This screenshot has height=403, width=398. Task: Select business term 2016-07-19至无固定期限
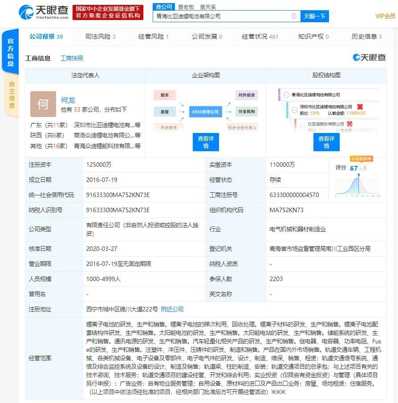(118, 264)
